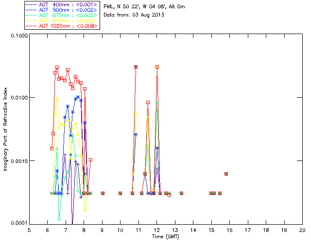Viewport: 311px width, 249px height.
Task: Click the green diamond marker at the 0.0001 minimum
Action: (x=59, y=220)
